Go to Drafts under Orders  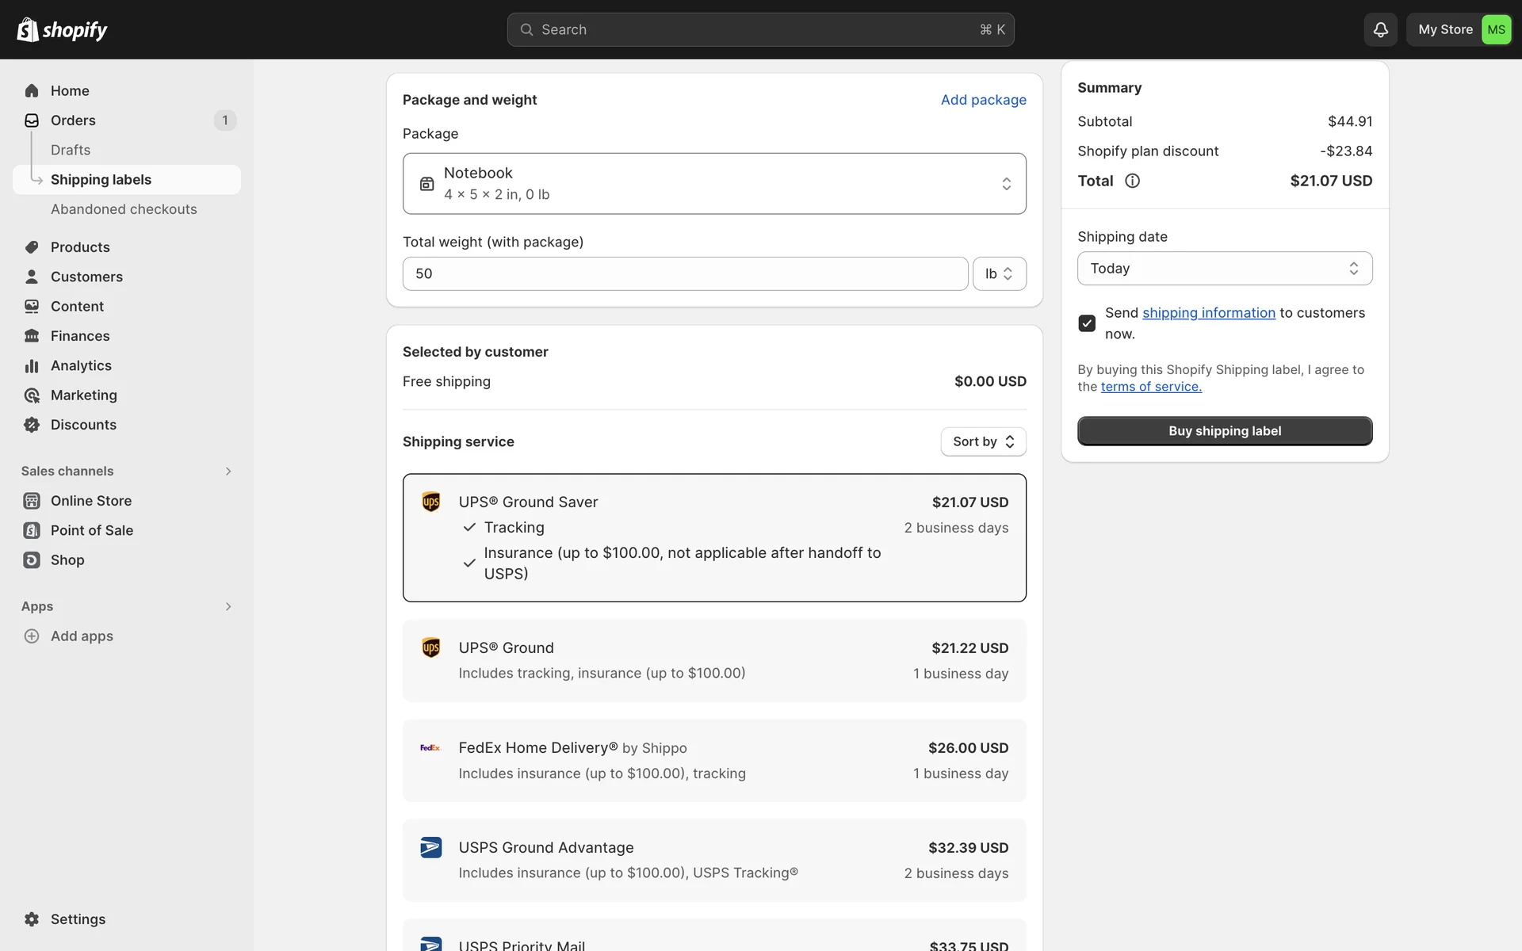click(71, 150)
